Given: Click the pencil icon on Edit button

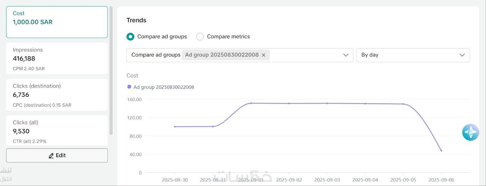Looking at the screenshot, I should pyautogui.click(x=51, y=156).
